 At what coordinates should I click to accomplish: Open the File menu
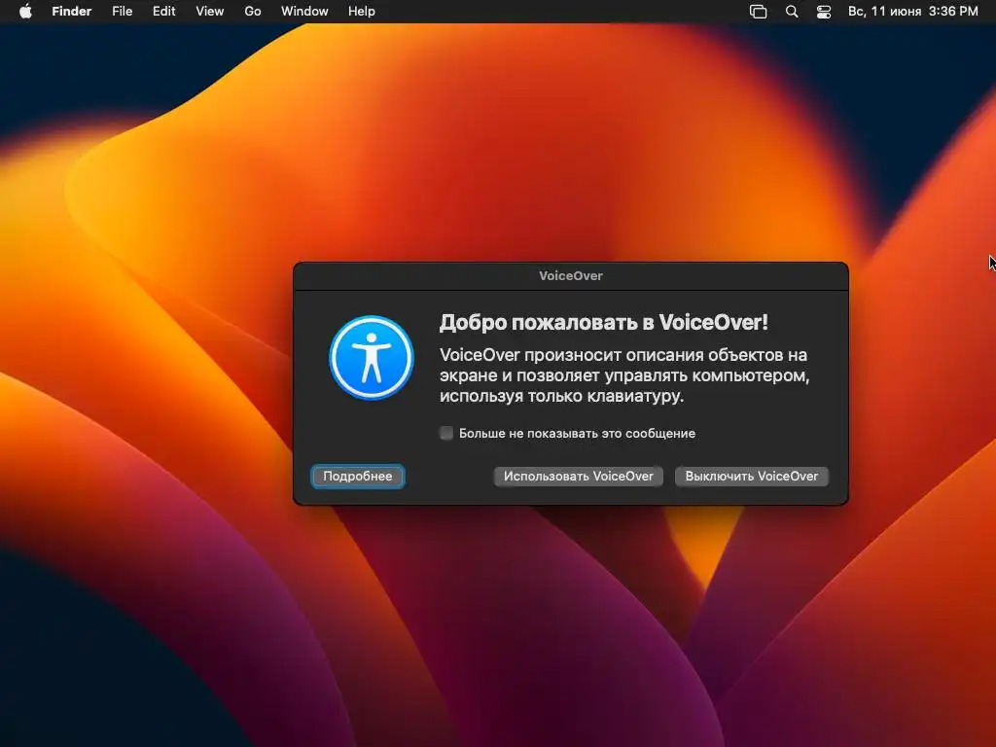pyautogui.click(x=122, y=12)
